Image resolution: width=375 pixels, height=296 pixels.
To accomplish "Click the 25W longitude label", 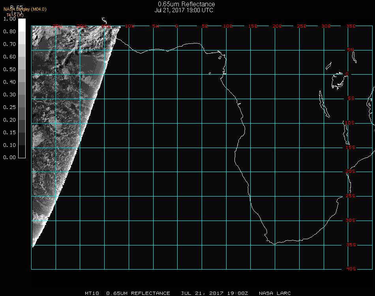I will [57, 26].
